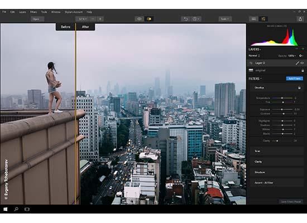Click the lock icon on Develop filter
307x223 pixels.
click(299, 88)
